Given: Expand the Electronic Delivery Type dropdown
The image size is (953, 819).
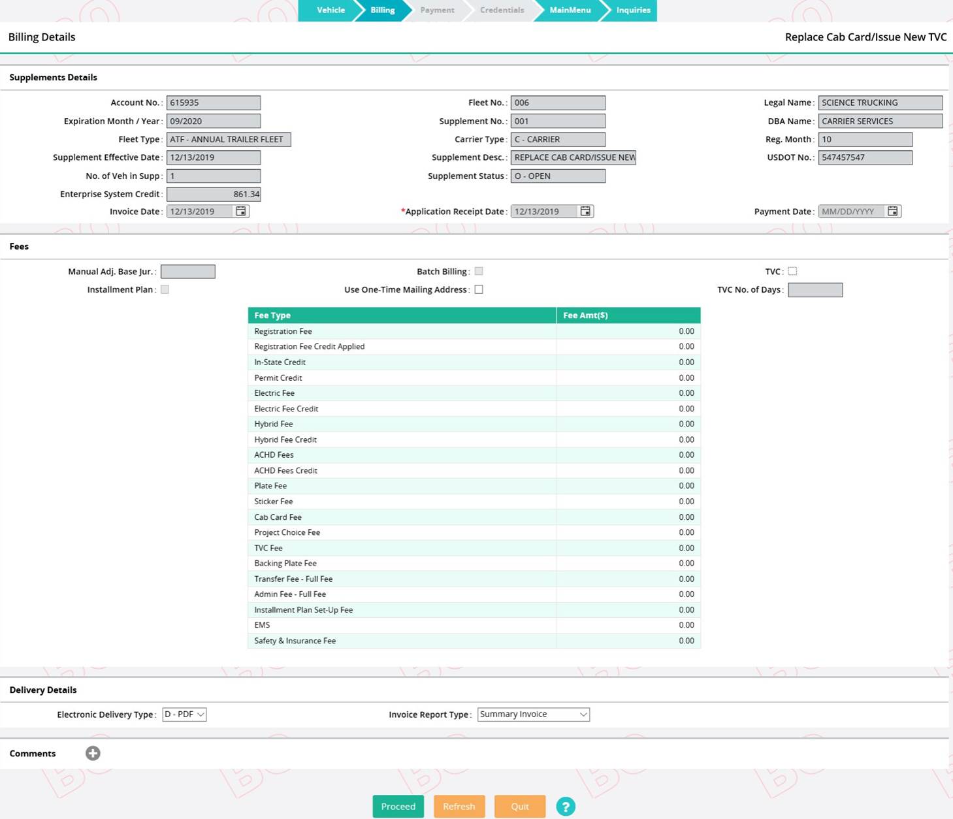Looking at the screenshot, I should click(x=184, y=715).
